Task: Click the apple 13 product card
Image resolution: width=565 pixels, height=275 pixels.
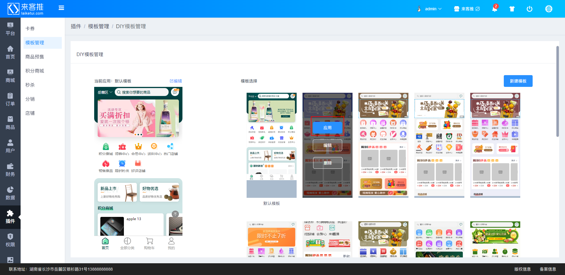Action: (x=131, y=225)
